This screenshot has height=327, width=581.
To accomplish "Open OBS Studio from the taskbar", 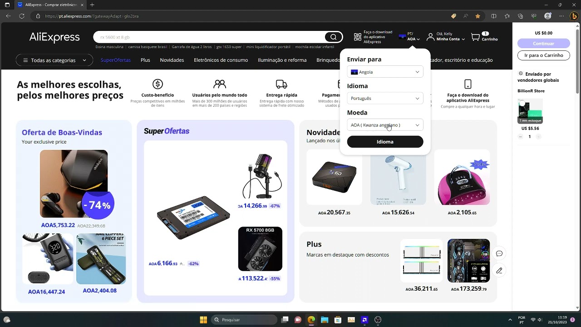I will point(378,320).
